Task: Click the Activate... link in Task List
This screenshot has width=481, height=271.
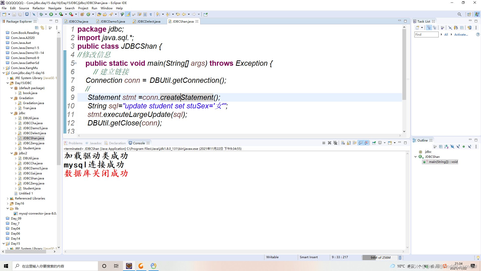Action: coord(461,34)
